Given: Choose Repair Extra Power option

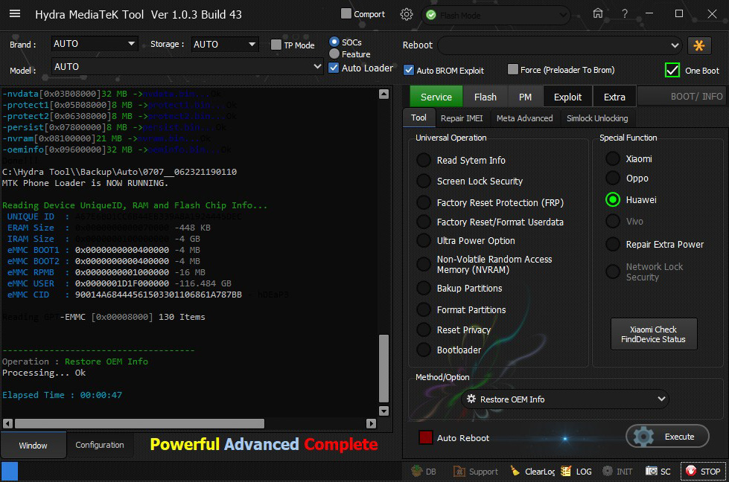Looking at the screenshot, I should [613, 244].
